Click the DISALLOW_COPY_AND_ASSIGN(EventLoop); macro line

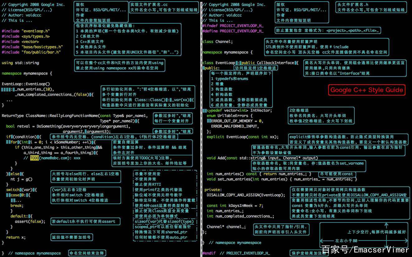(x=246, y=195)
